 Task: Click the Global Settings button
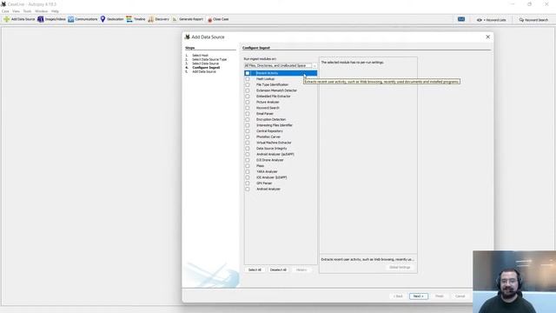[400, 267]
